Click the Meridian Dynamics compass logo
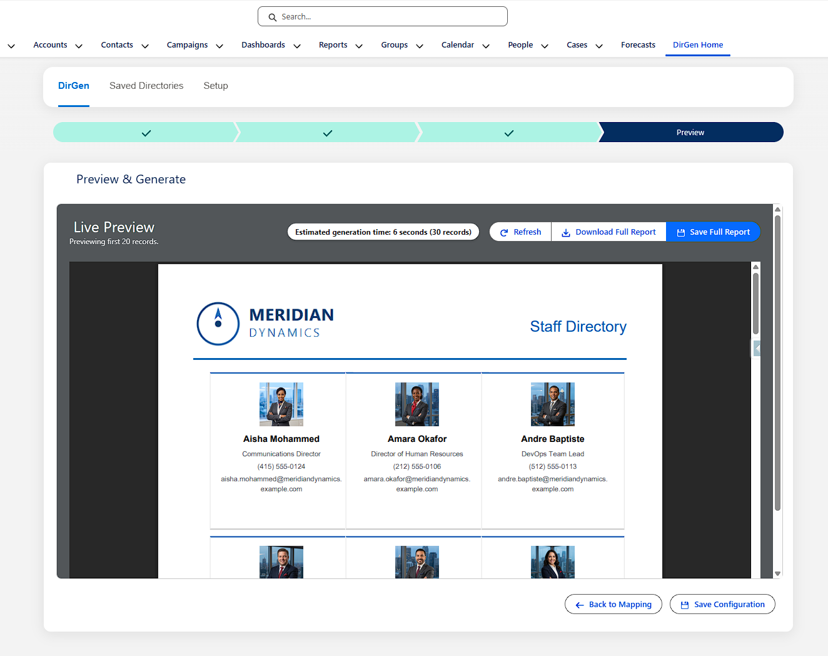Image resolution: width=828 pixels, height=656 pixels. pos(218,324)
